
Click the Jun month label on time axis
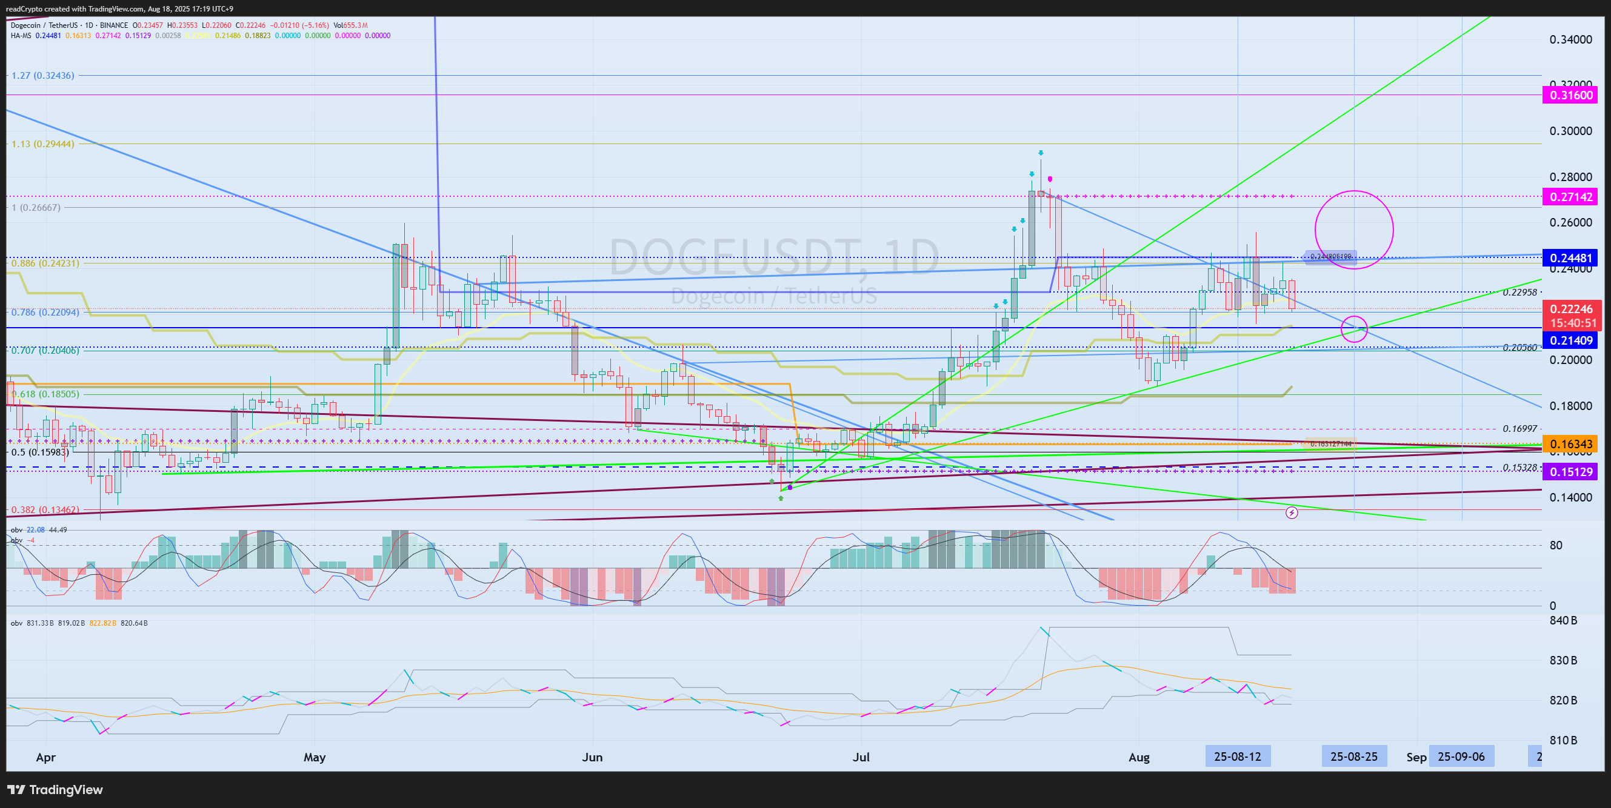pyautogui.click(x=592, y=757)
